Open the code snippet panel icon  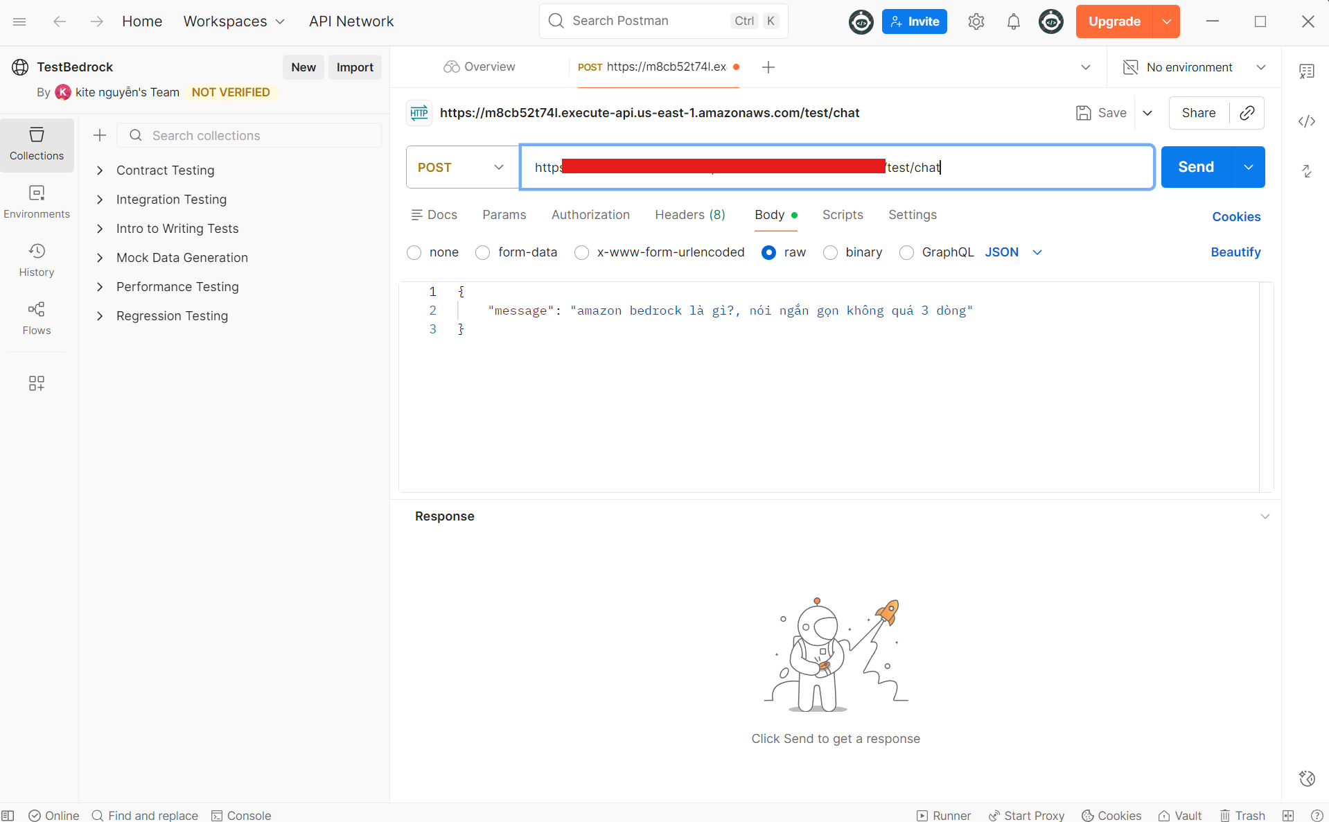coord(1306,121)
